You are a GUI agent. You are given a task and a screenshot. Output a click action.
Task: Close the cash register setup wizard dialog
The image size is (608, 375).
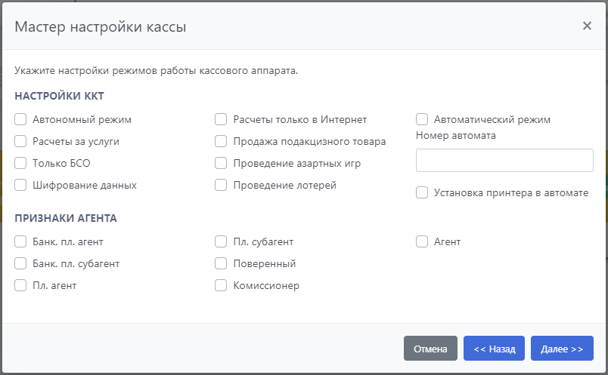587,26
